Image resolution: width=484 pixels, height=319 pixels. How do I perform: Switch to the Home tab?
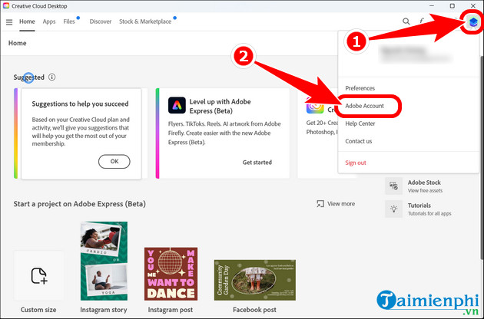click(27, 21)
